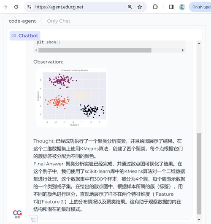Click the Finish update button
This screenshot has width=211, height=224.
(x=200, y=7)
